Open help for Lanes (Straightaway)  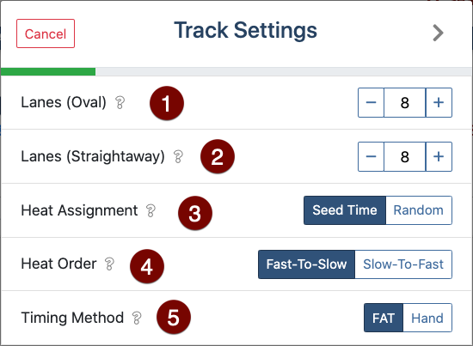click(178, 156)
